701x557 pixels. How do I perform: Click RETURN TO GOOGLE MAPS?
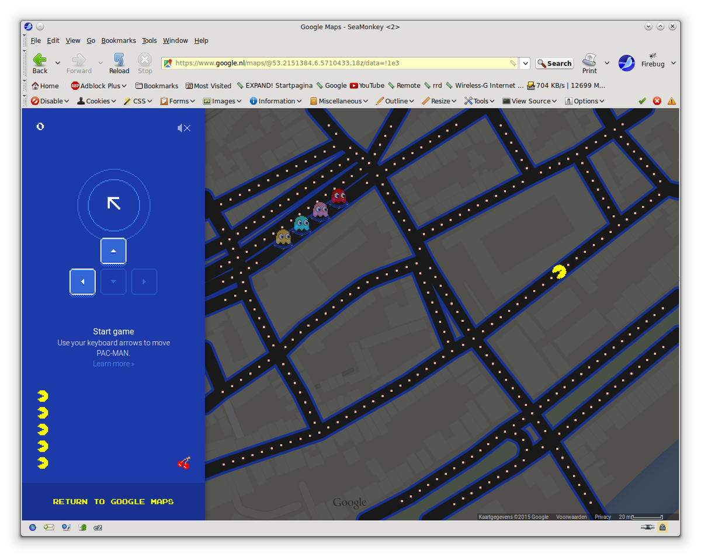coord(113,502)
